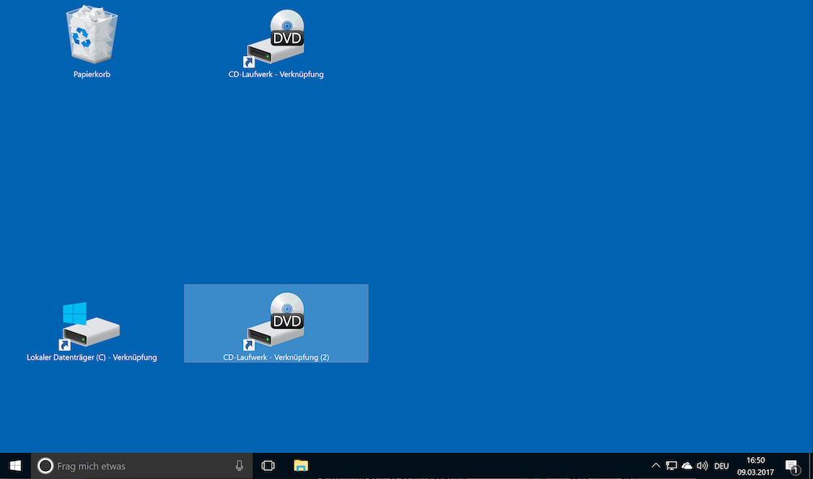Click the 'Frag mich etwas' search field

[141, 465]
